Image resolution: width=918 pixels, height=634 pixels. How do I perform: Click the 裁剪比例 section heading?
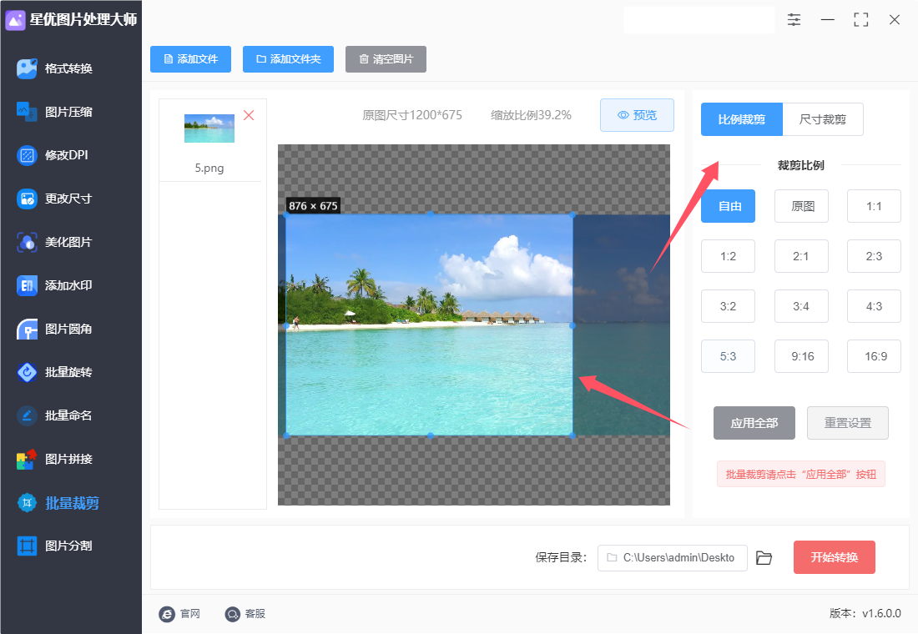801,166
